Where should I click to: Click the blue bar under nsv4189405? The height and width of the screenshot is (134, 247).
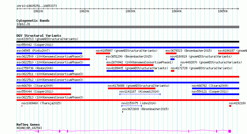130,71
